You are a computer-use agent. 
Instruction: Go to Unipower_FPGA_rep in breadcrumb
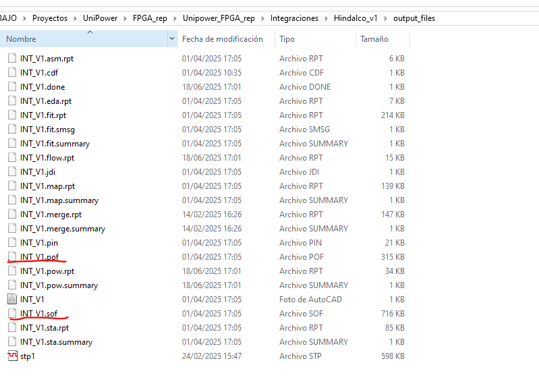pyautogui.click(x=219, y=18)
